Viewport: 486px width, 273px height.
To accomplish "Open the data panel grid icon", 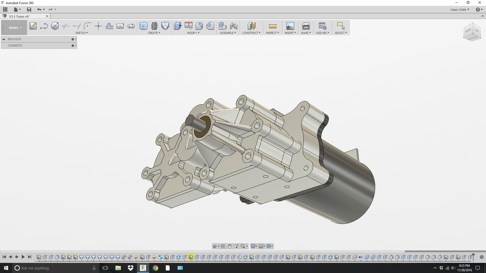I will [5, 9].
